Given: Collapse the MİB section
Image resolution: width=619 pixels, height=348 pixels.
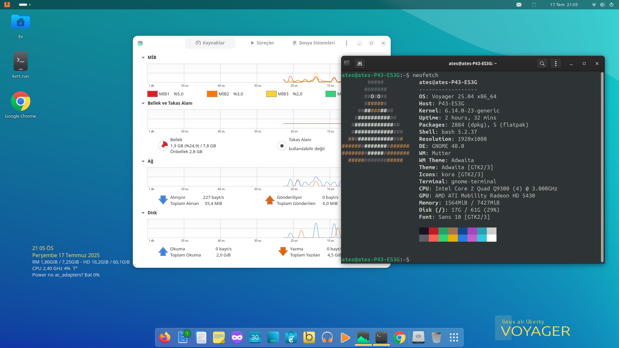Looking at the screenshot, I should pyautogui.click(x=143, y=58).
